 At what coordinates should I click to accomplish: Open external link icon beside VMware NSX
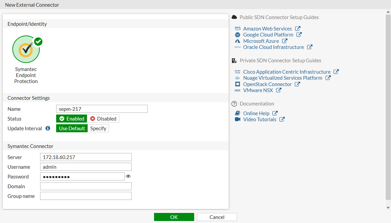[278, 90]
